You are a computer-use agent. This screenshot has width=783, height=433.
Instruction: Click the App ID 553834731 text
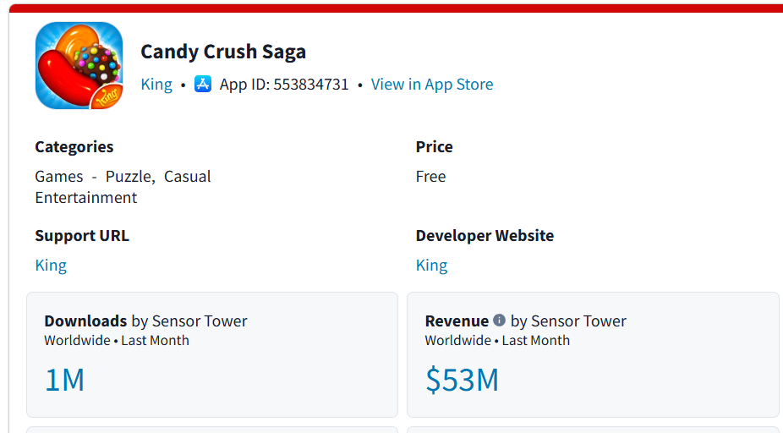[284, 85]
